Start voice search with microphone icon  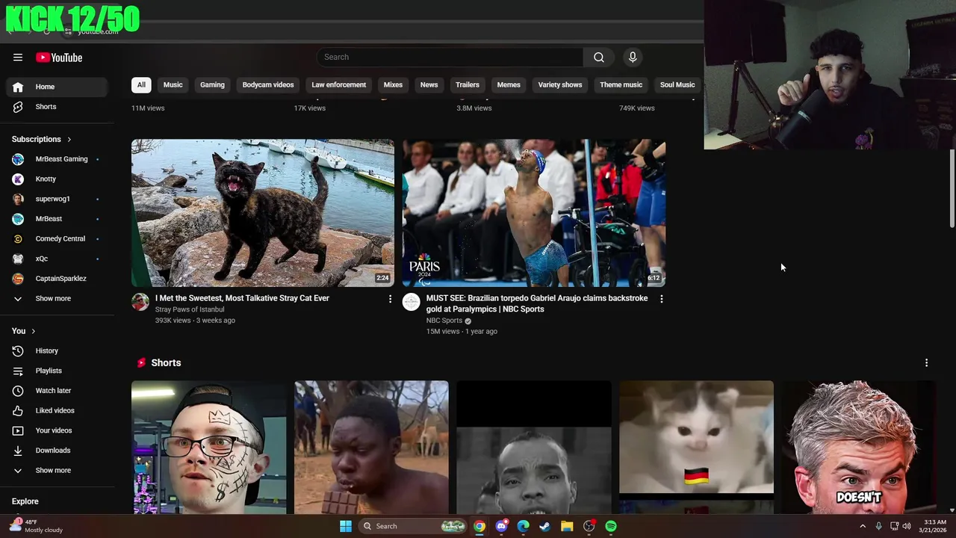(x=633, y=58)
